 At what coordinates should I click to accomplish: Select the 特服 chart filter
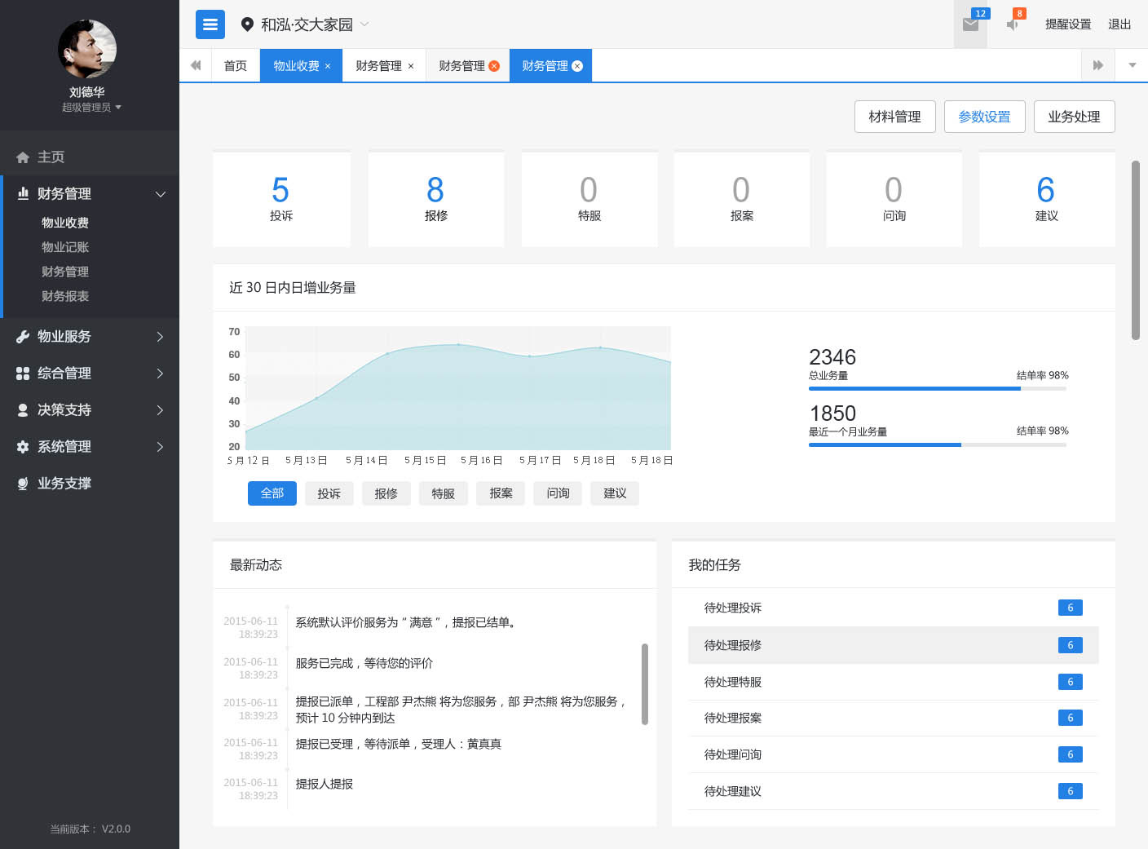click(x=444, y=493)
